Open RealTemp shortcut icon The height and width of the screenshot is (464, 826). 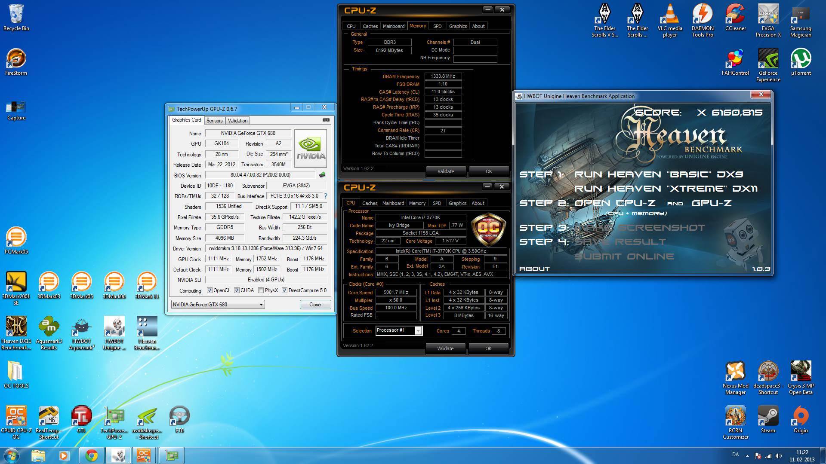point(49,422)
